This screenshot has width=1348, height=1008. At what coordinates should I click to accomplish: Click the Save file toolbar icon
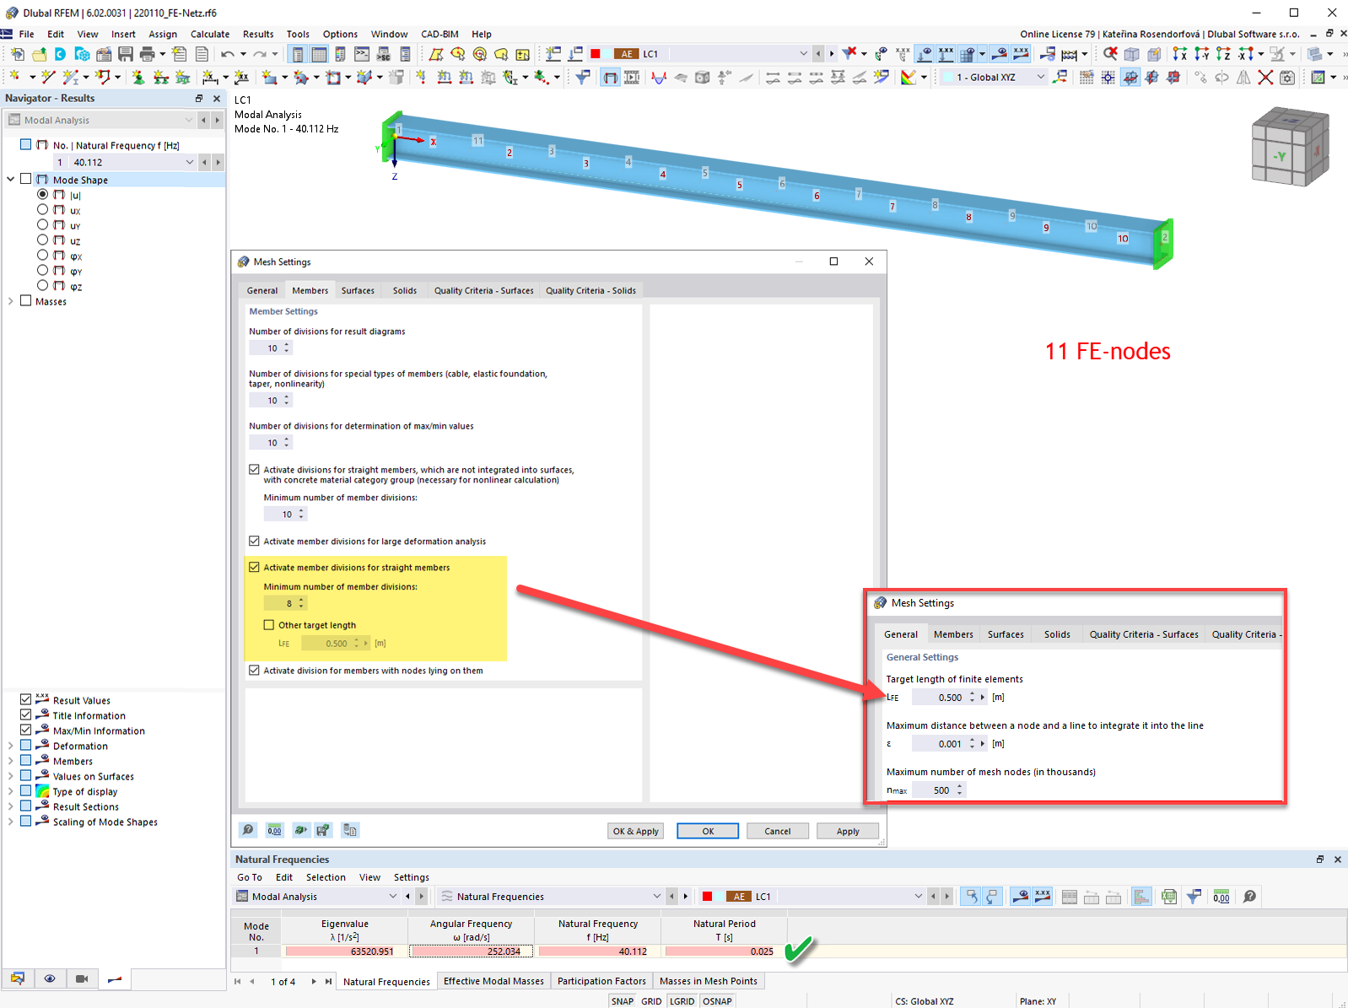[x=125, y=54]
